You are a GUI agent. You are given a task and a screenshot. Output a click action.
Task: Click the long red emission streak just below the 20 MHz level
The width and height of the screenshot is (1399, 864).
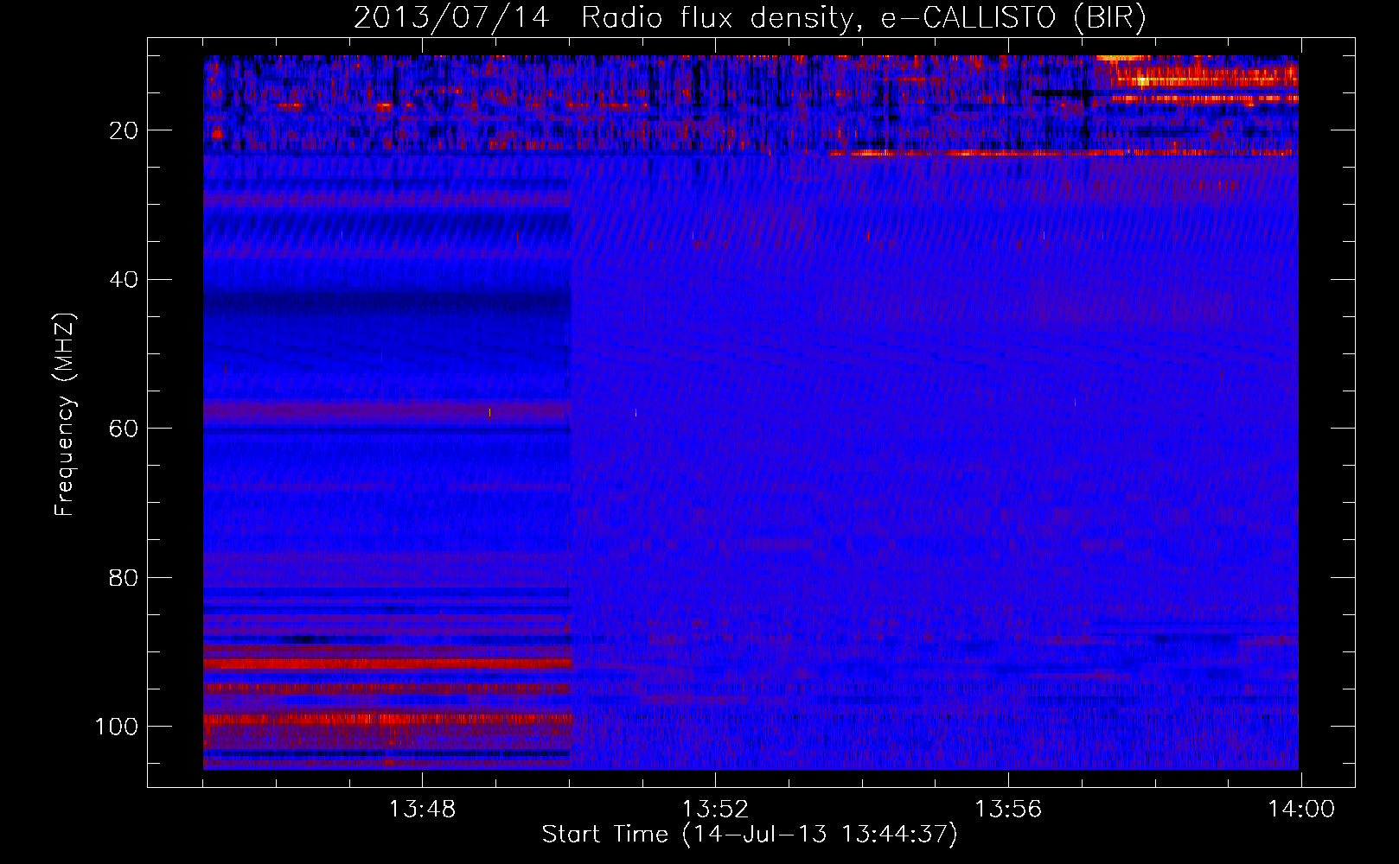[x=1062, y=153]
